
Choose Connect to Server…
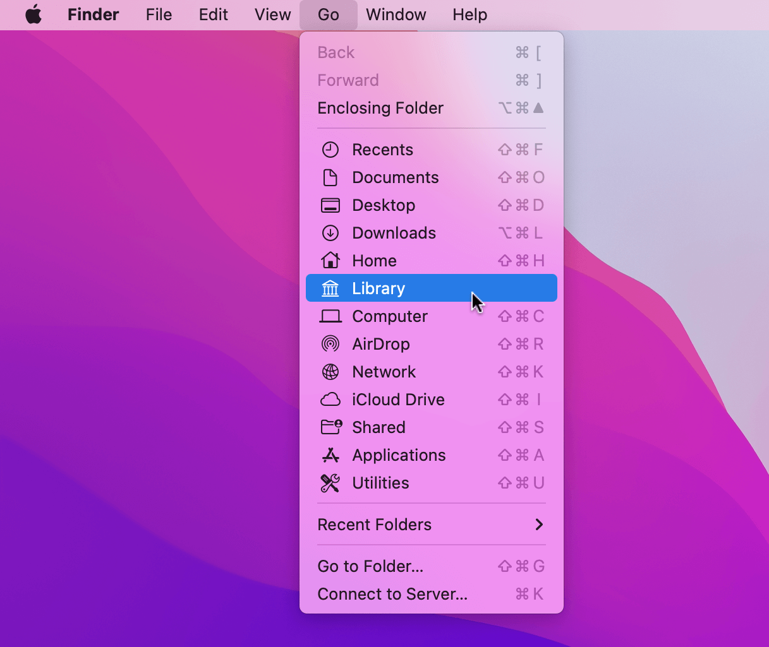pyautogui.click(x=432, y=594)
